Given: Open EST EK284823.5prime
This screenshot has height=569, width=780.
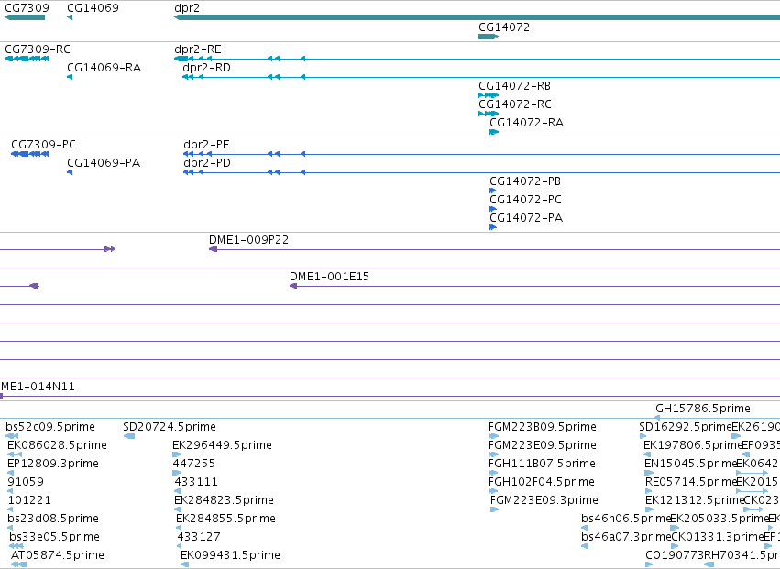Looking at the screenshot, I should coord(224,500).
